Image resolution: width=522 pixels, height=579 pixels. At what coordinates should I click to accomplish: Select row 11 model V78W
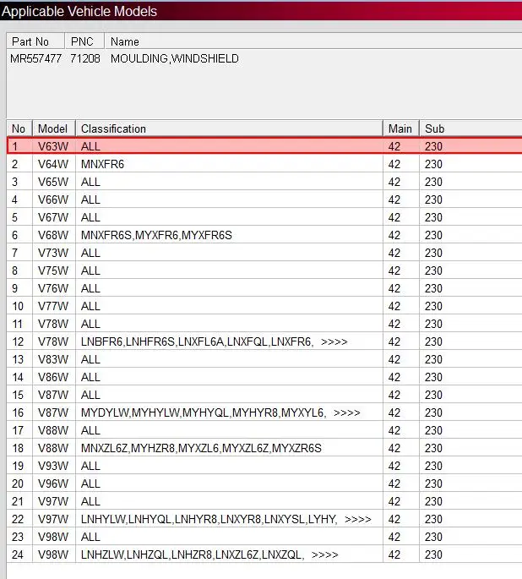tap(53, 324)
